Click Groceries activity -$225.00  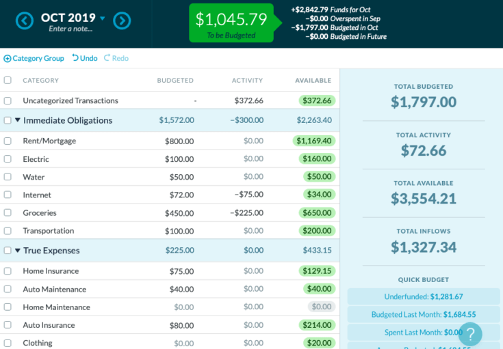click(246, 213)
